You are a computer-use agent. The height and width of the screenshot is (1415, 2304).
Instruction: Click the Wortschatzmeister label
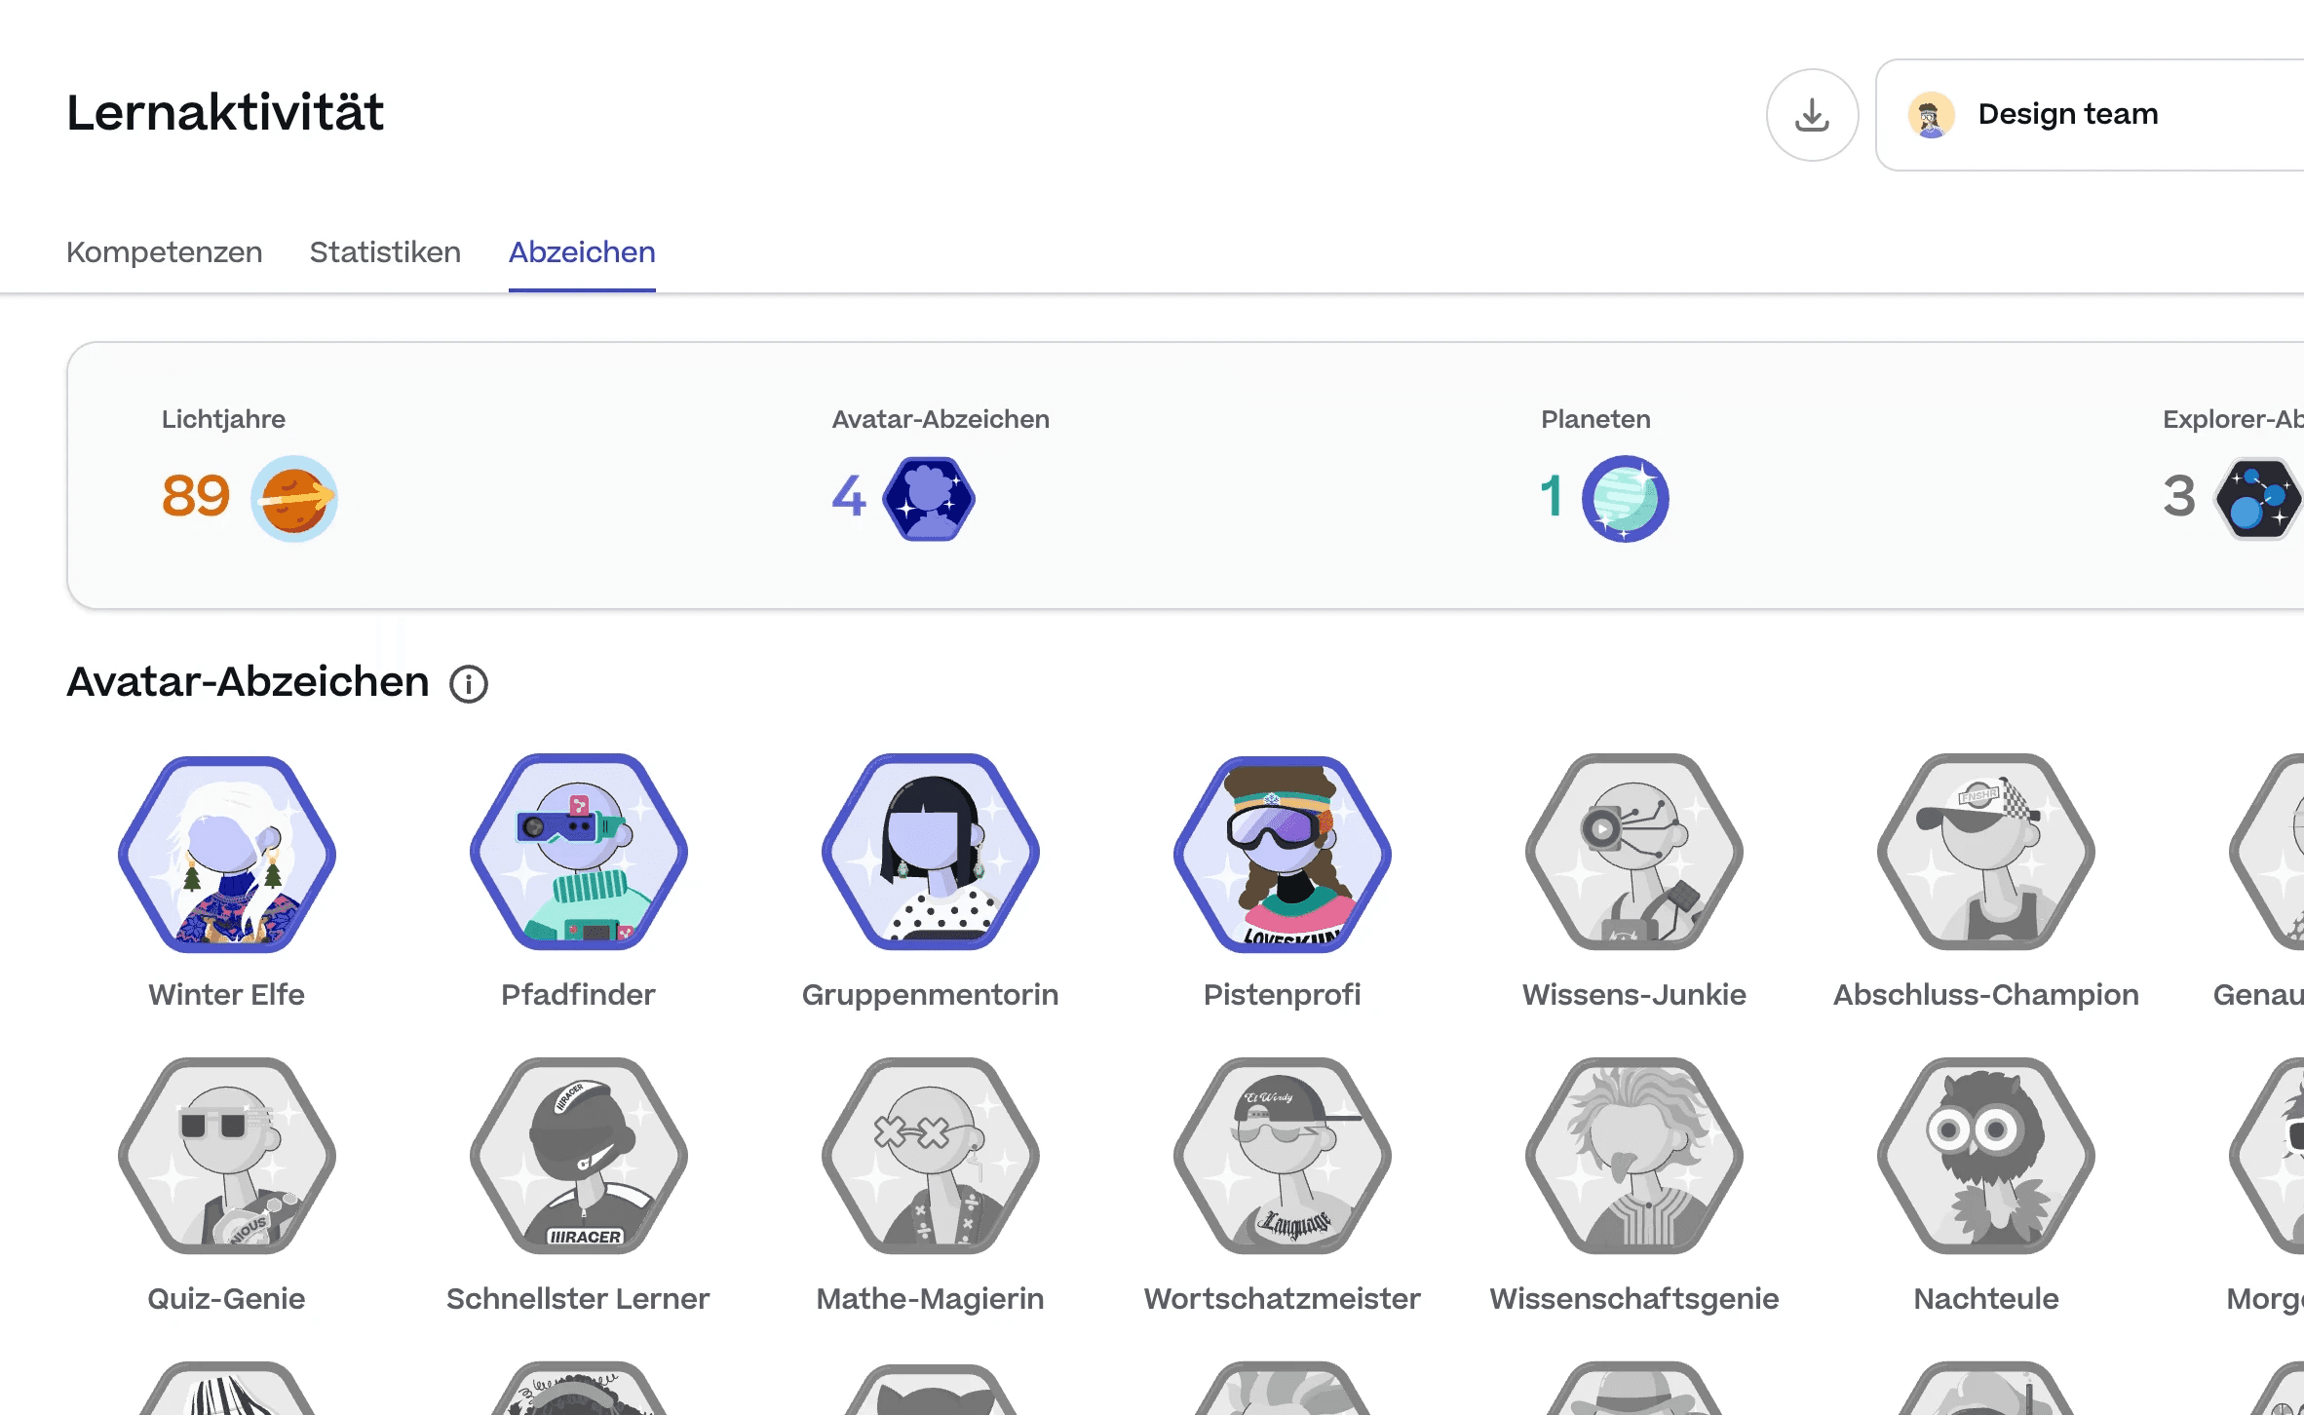pos(1282,1299)
